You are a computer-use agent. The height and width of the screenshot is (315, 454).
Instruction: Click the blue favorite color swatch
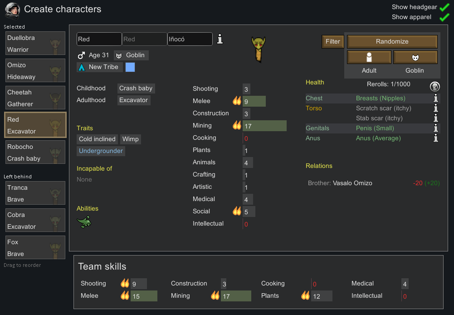point(130,67)
